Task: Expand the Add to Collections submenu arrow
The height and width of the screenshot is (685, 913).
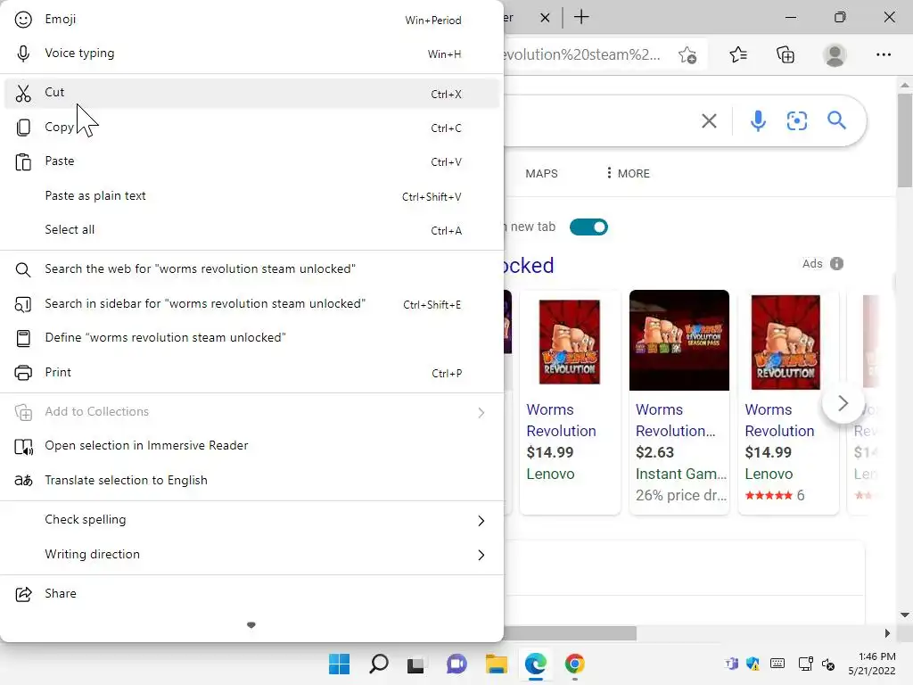Action: pyautogui.click(x=481, y=413)
